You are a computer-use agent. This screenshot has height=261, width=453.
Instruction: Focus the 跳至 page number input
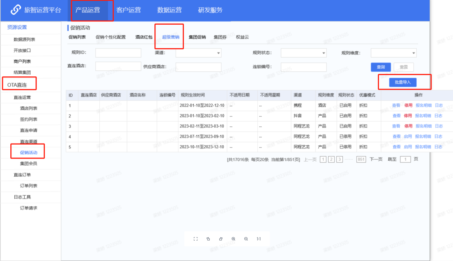405,159
